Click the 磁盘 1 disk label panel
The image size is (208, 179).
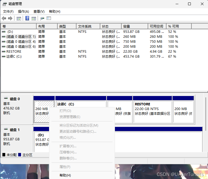coord(17,139)
